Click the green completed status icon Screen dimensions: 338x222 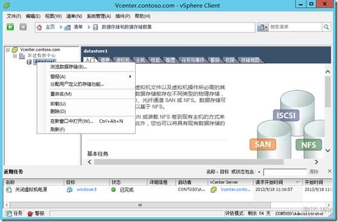coord(113,190)
